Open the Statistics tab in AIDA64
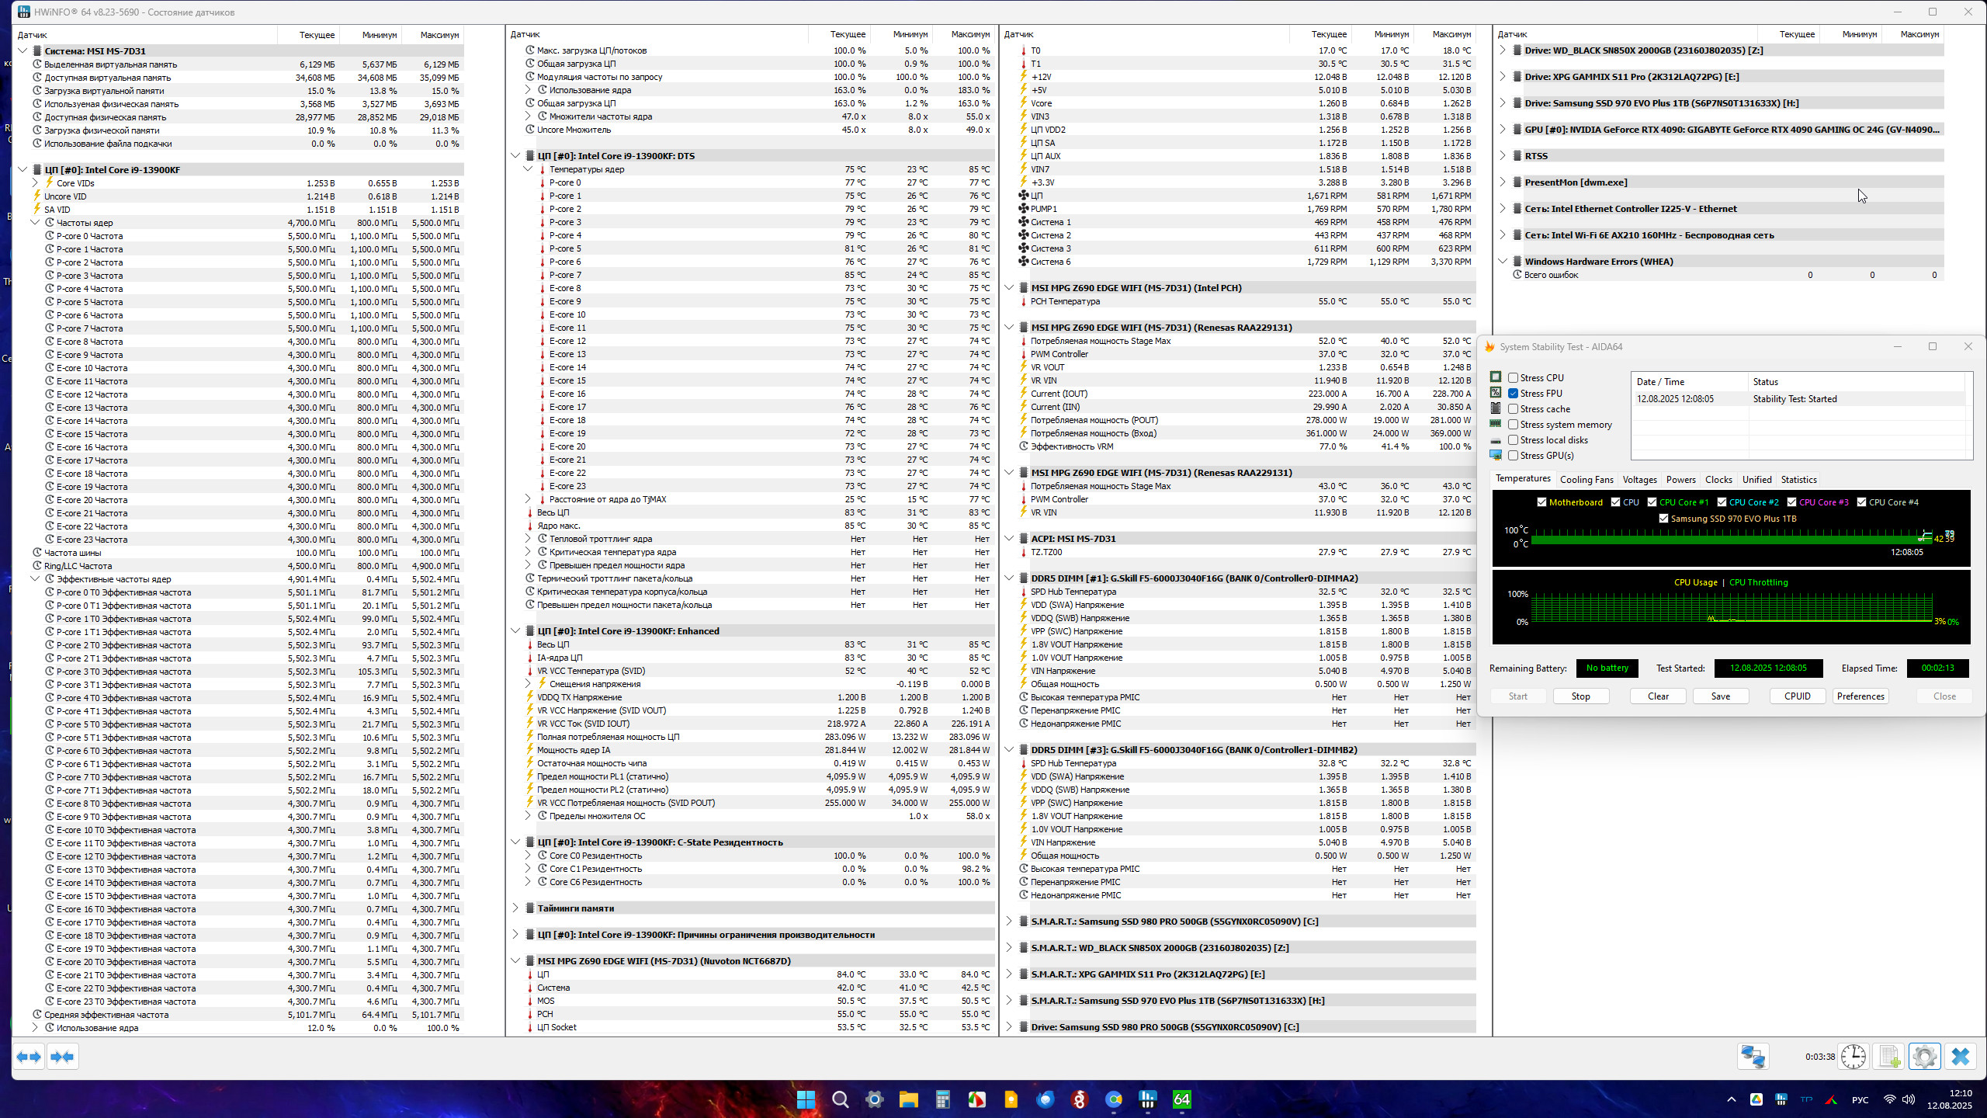Image resolution: width=1987 pixels, height=1118 pixels. tap(1798, 480)
